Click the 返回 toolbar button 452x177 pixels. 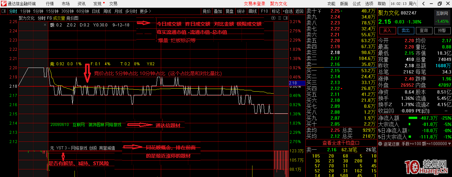click(299, 11)
